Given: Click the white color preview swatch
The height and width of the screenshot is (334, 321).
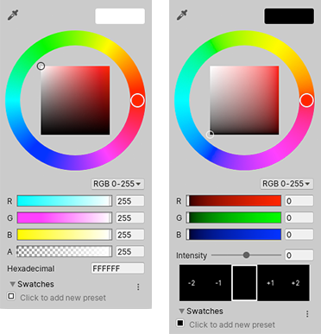Looking at the screenshot, I should point(120,16).
